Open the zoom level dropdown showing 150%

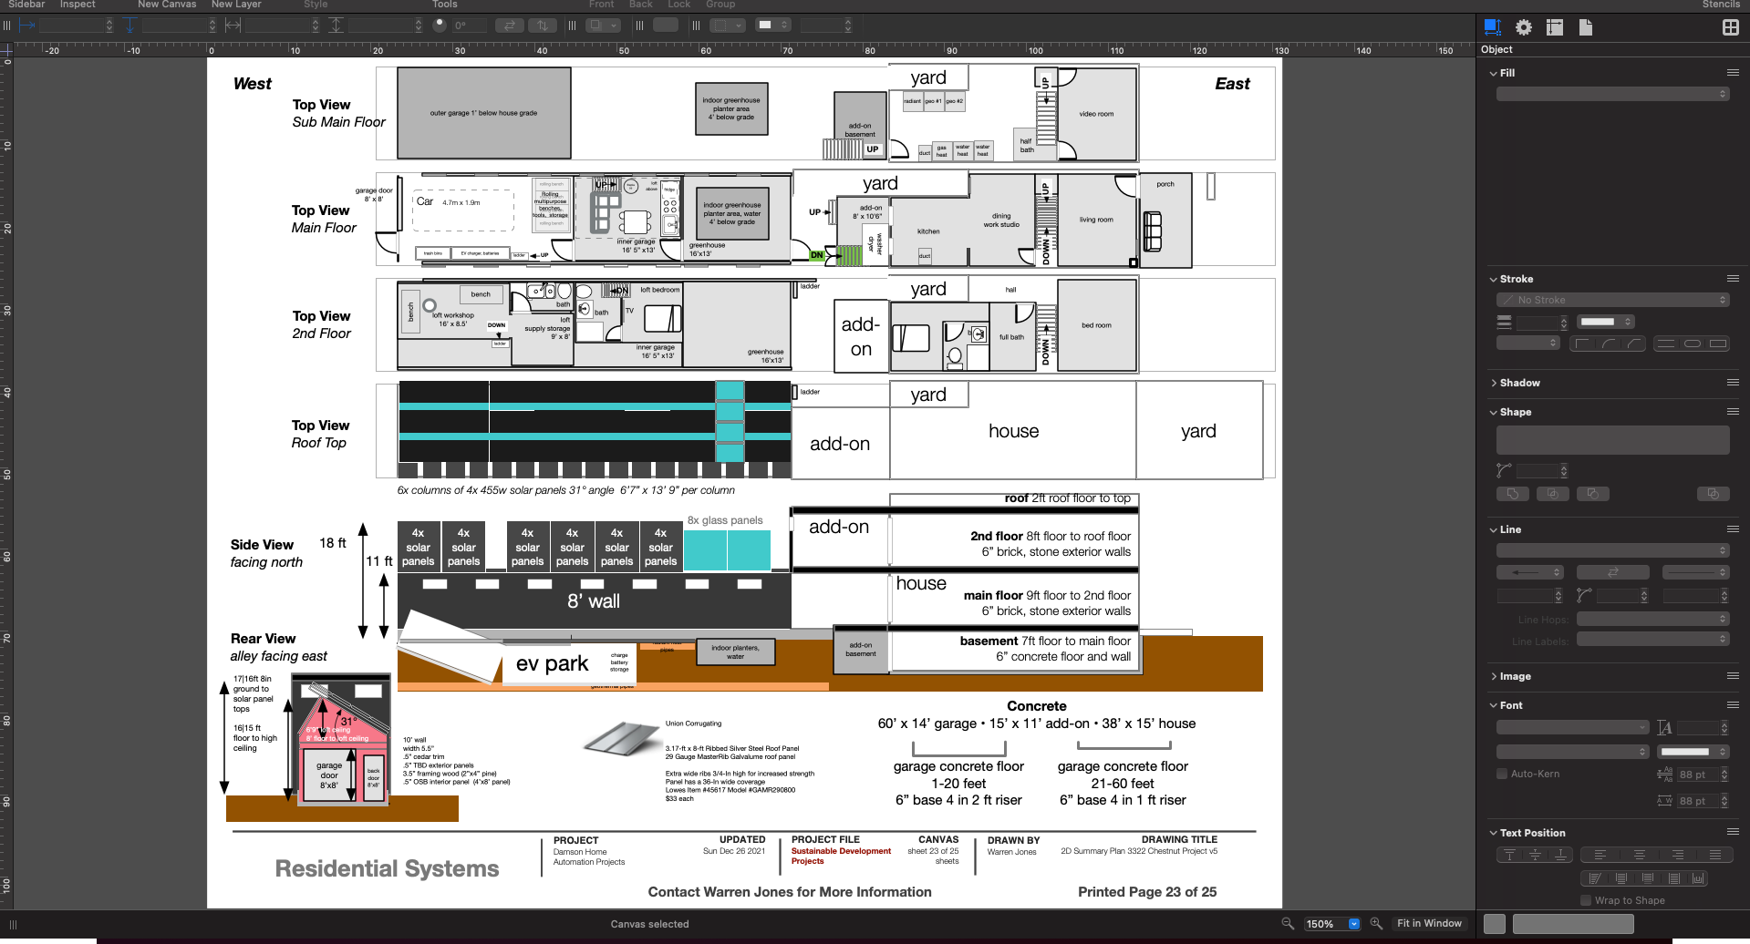coord(1353,923)
